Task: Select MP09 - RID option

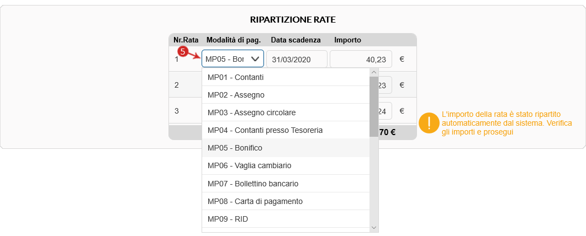Action: [x=286, y=219]
